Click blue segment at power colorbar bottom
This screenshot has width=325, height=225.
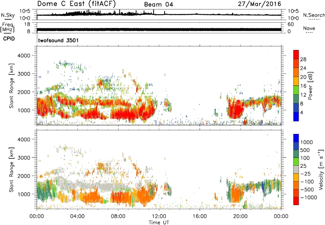point(296,117)
